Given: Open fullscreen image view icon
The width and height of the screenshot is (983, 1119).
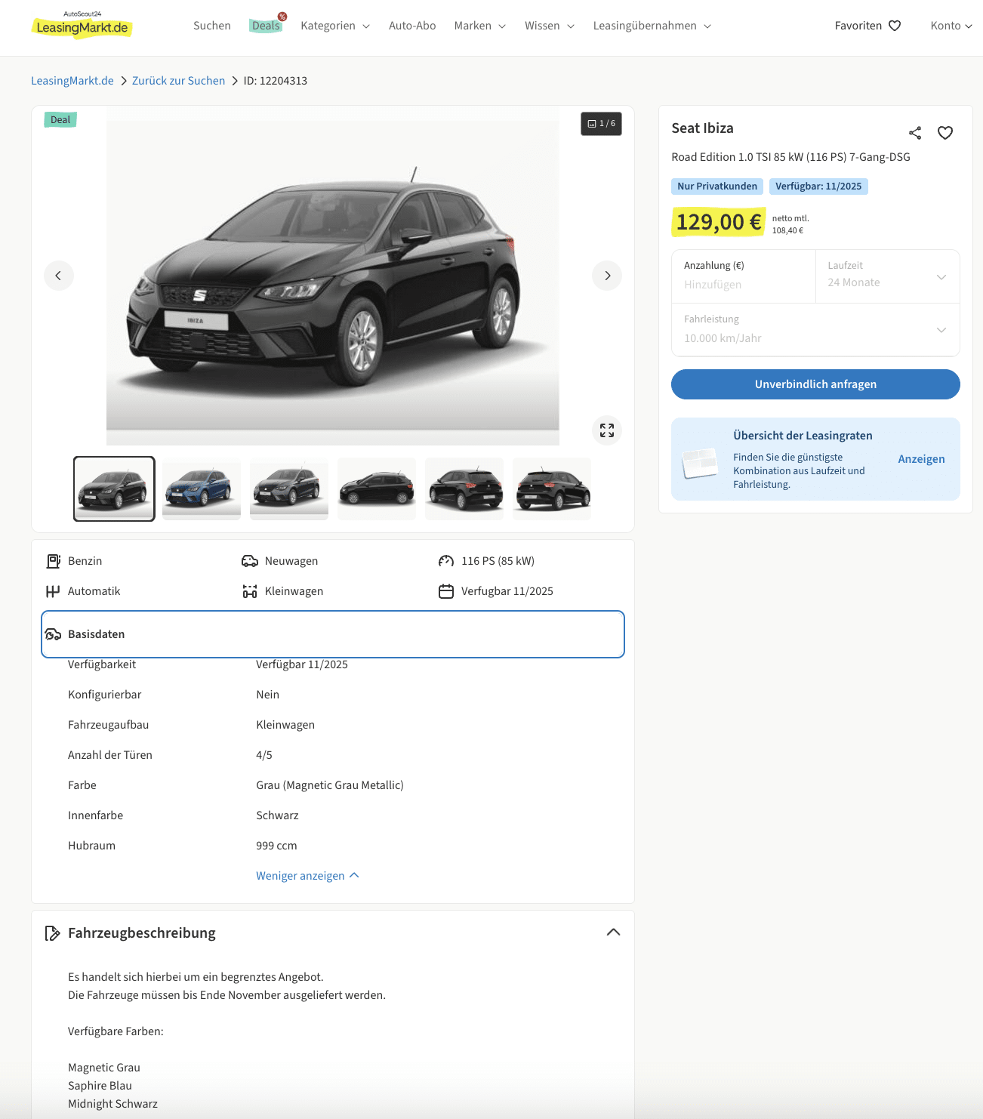Looking at the screenshot, I should (607, 430).
